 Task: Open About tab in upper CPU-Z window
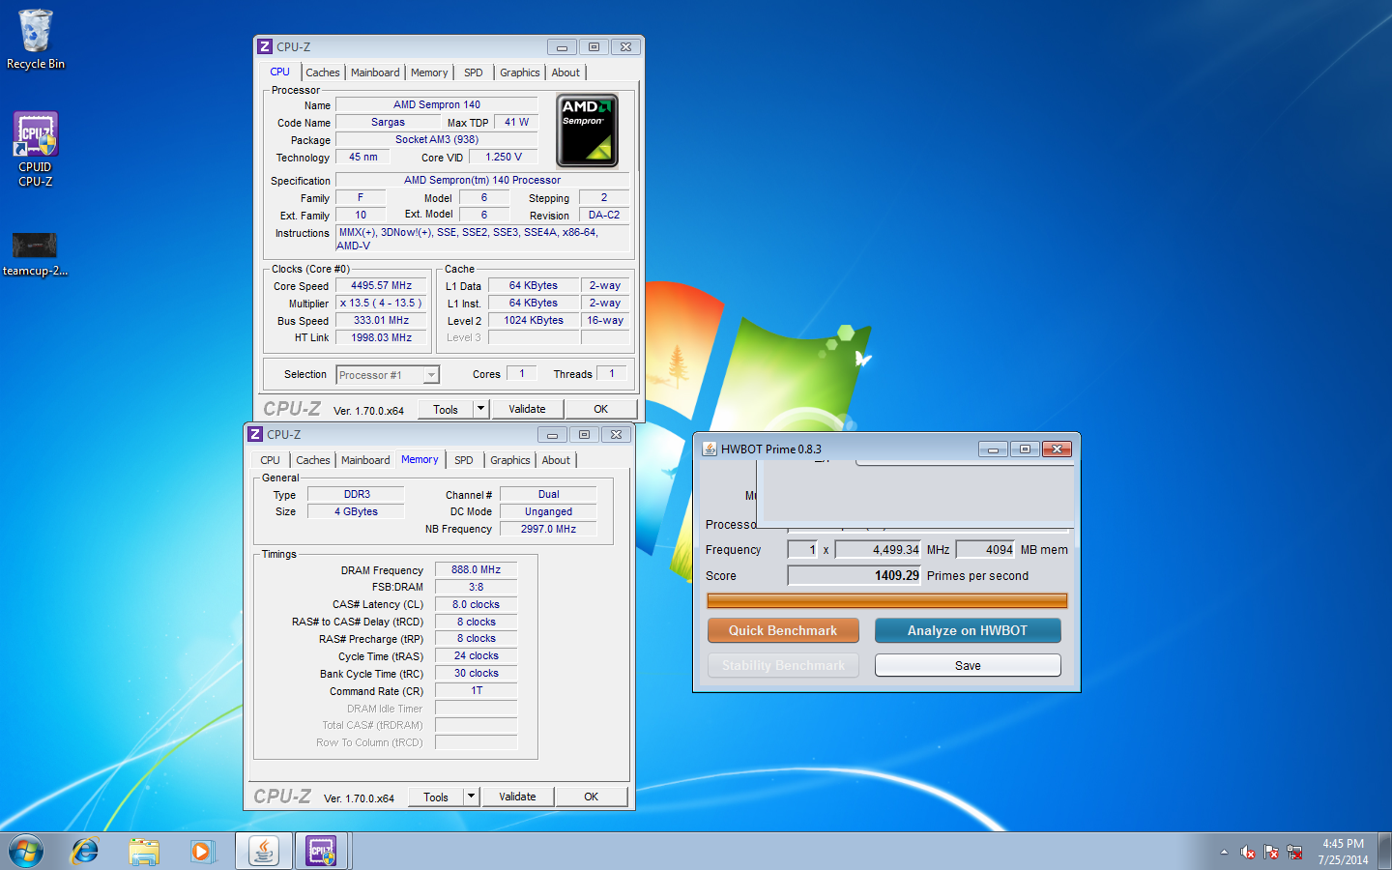point(566,72)
